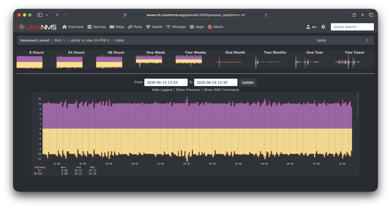
Task: Open the Upkts graph type dropdown
Action: (342, 41)
